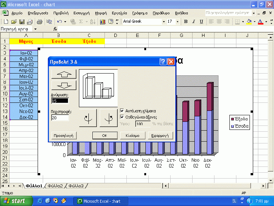Image resolution: width=274 pixels, height=206 pixels.
Task: Center-align text
Action: (219, 22)
